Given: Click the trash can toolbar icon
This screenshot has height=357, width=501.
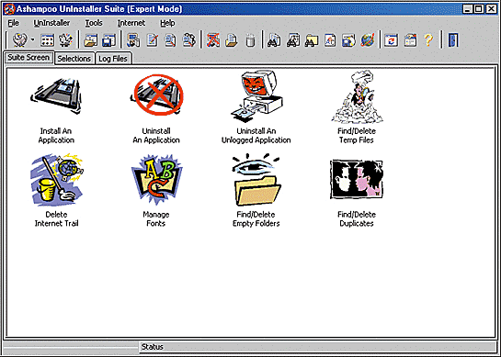Looking at the screenshot, I should [250, 40].
